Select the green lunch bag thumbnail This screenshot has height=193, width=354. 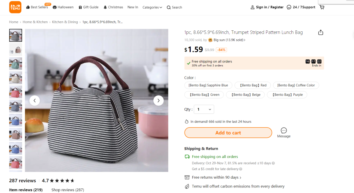[16, 64]
